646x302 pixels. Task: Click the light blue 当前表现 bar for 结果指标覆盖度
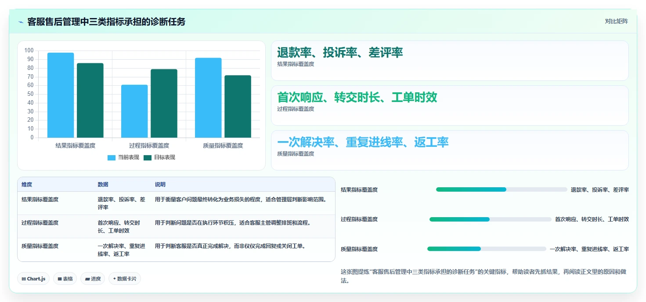(61, 95)
